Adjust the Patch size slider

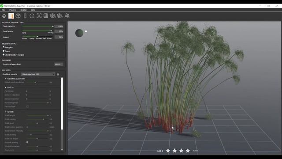point(37,91)
